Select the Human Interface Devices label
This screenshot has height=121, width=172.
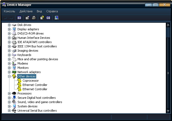click(x=34, y=38)
